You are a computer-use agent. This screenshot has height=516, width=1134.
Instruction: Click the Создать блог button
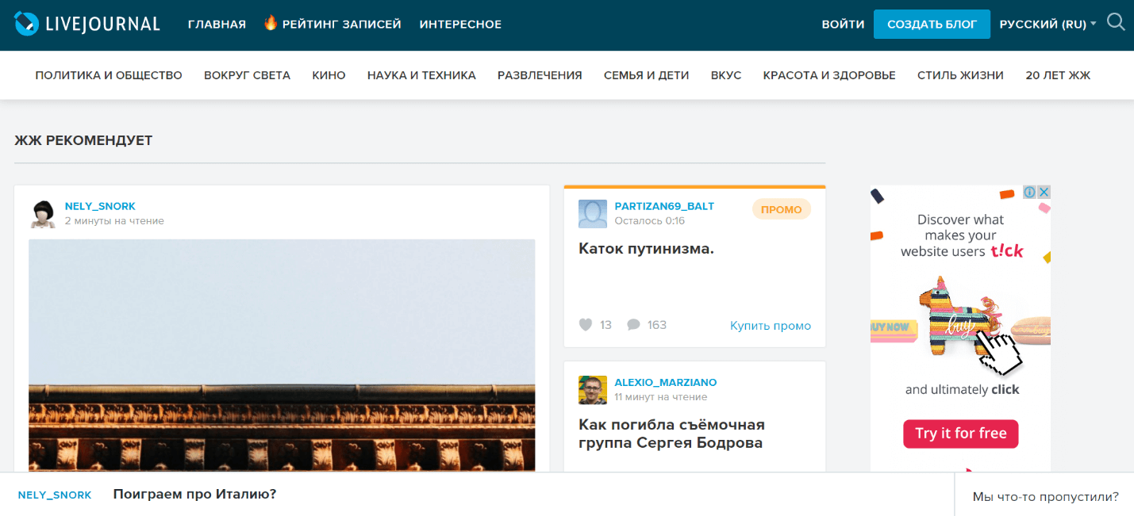[x=932, y=24]
